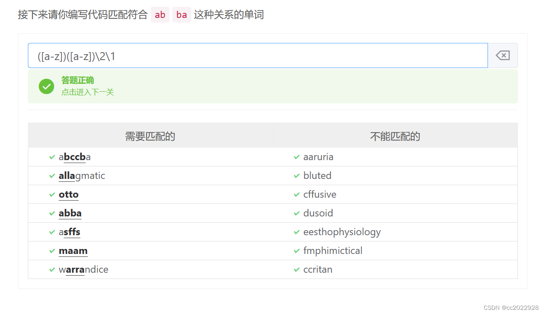
Task: Click the regex input field
Action: tap(258, 55)
